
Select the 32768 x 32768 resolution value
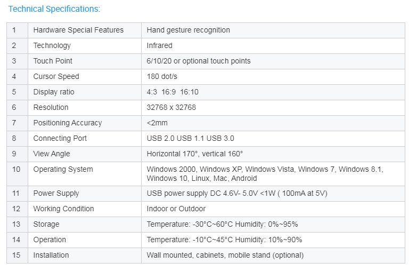171,107
